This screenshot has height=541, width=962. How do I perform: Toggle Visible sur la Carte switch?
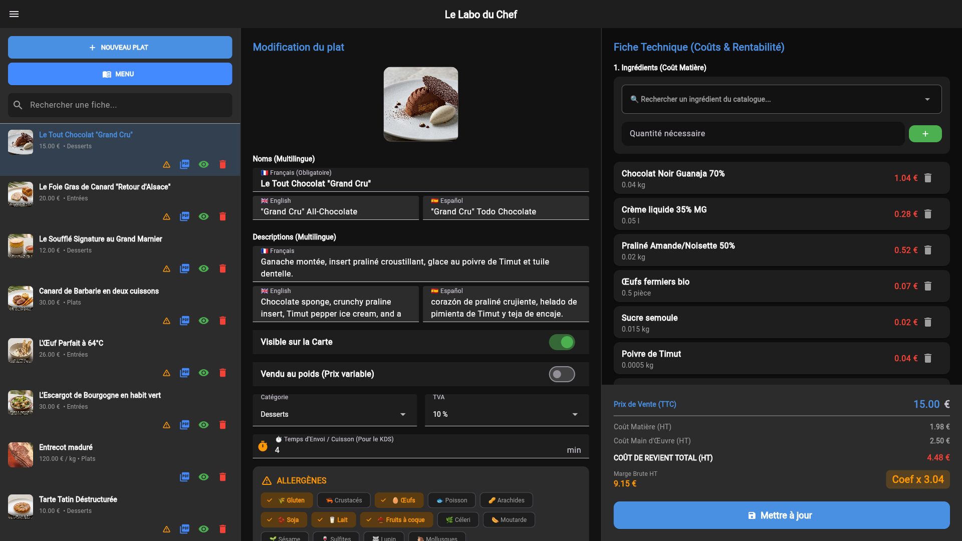click(x=562, y=342)
